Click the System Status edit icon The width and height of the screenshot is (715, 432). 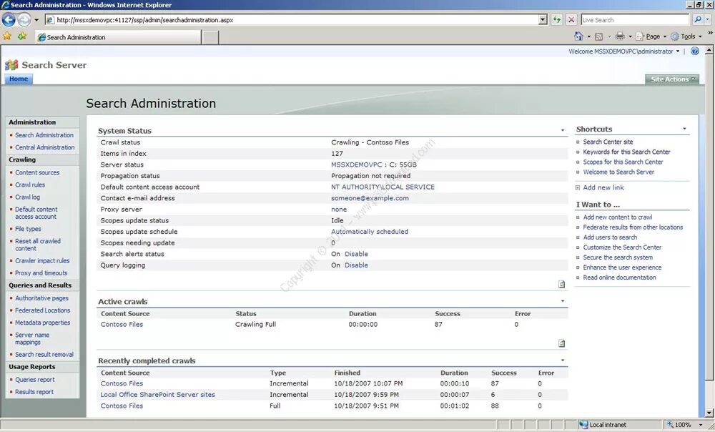coord(562,284)
